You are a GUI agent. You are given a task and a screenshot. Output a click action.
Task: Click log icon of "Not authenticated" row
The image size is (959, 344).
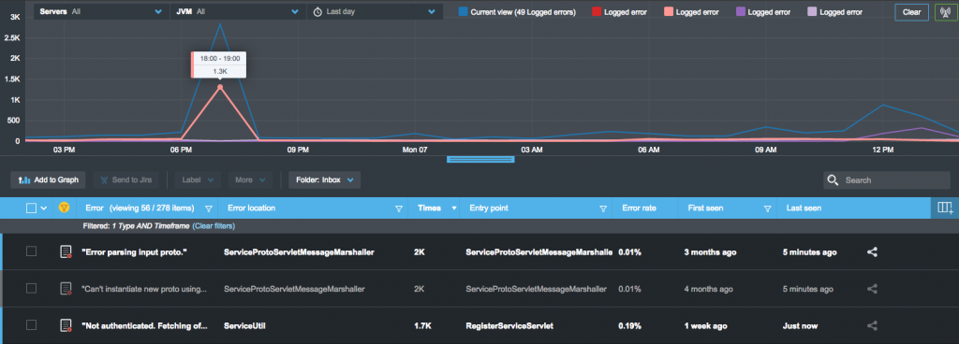tap(66, 325)
